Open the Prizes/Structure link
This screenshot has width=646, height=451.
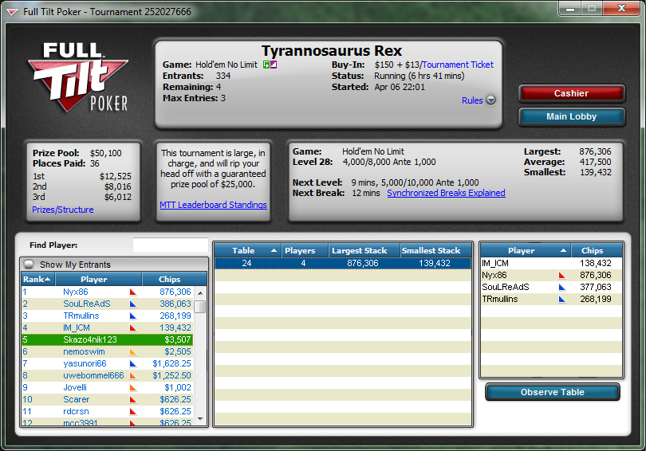point(63,210)
